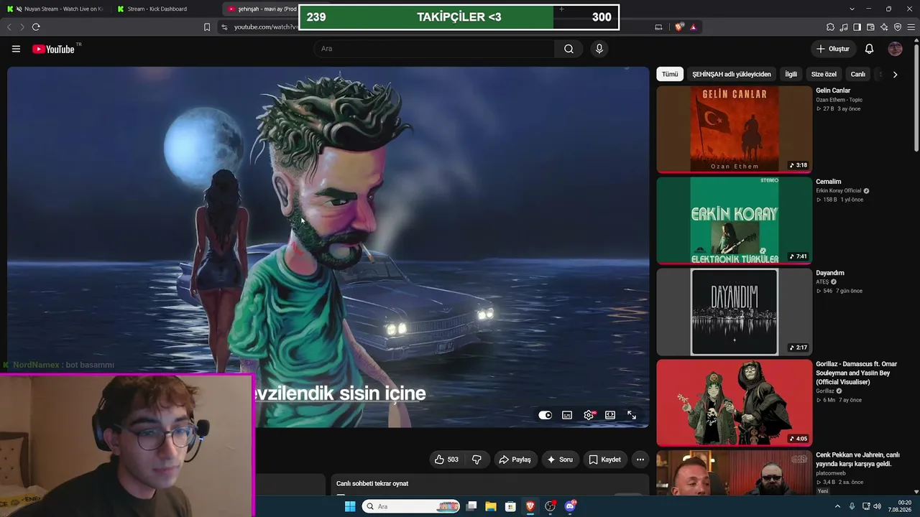Open YouTube notifications bell
Screen dimensions: 920x517
tap(869, 49)
